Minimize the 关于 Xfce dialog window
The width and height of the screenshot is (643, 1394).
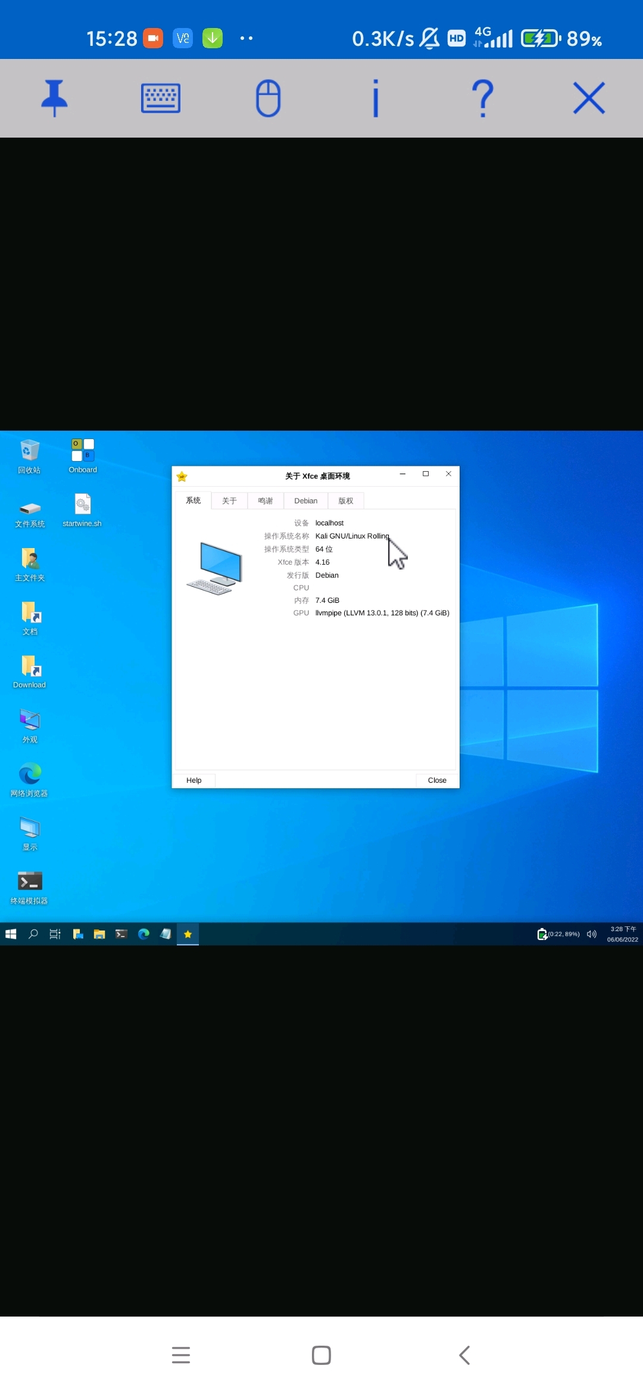click(402, 474)
